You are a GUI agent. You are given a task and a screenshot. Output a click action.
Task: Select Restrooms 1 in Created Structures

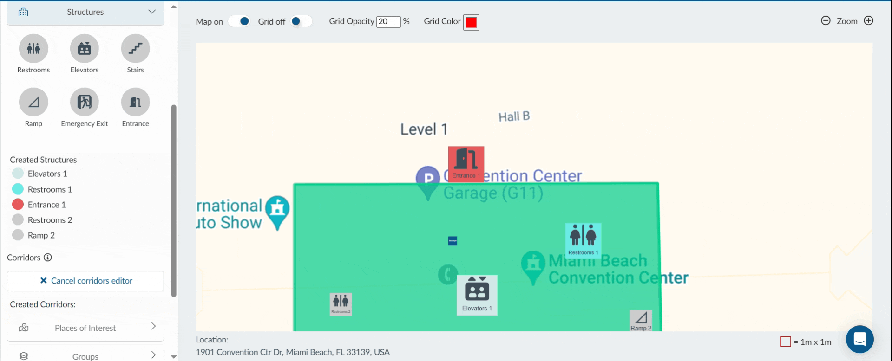[x=50, y=189]
